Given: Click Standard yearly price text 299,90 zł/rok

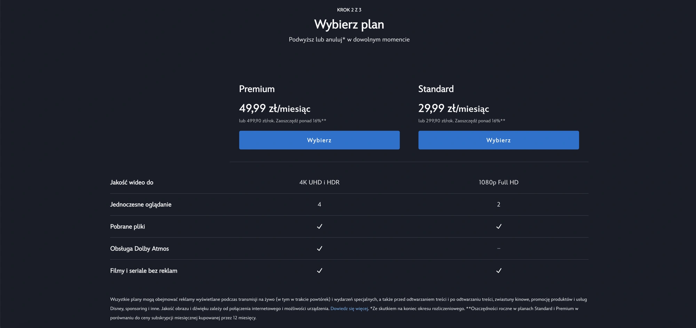Looking at the screenshot, I should 440,121.
